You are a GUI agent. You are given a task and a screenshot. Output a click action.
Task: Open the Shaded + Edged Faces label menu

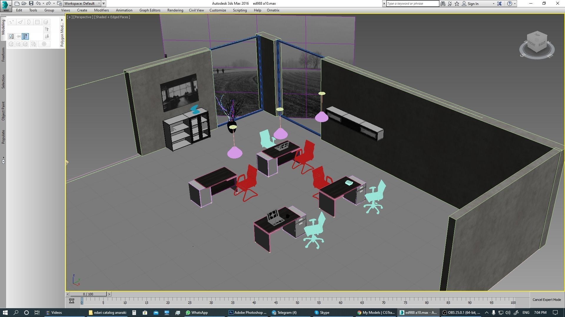(112, 17)
